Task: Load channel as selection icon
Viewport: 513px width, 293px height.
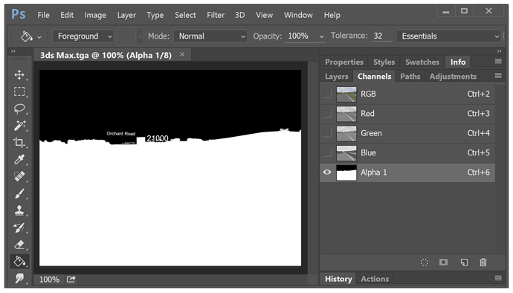Action: click(x=425, y=263)
